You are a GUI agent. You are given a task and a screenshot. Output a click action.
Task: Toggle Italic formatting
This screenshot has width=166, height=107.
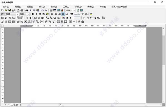tap(36, 14)
